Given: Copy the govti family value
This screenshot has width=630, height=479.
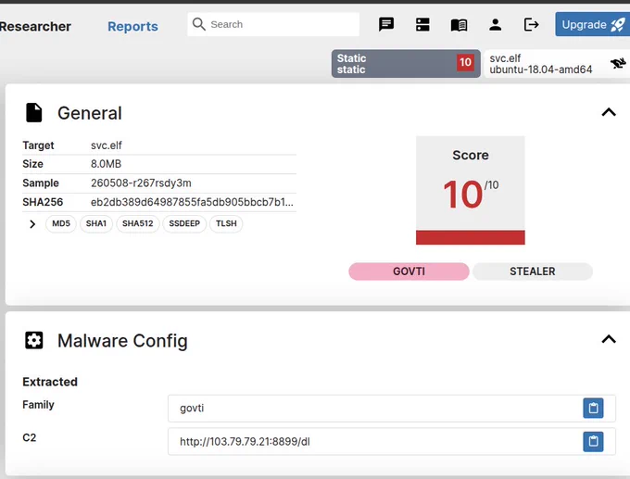Looking at the screenshot, I should (x=593, y=408).
